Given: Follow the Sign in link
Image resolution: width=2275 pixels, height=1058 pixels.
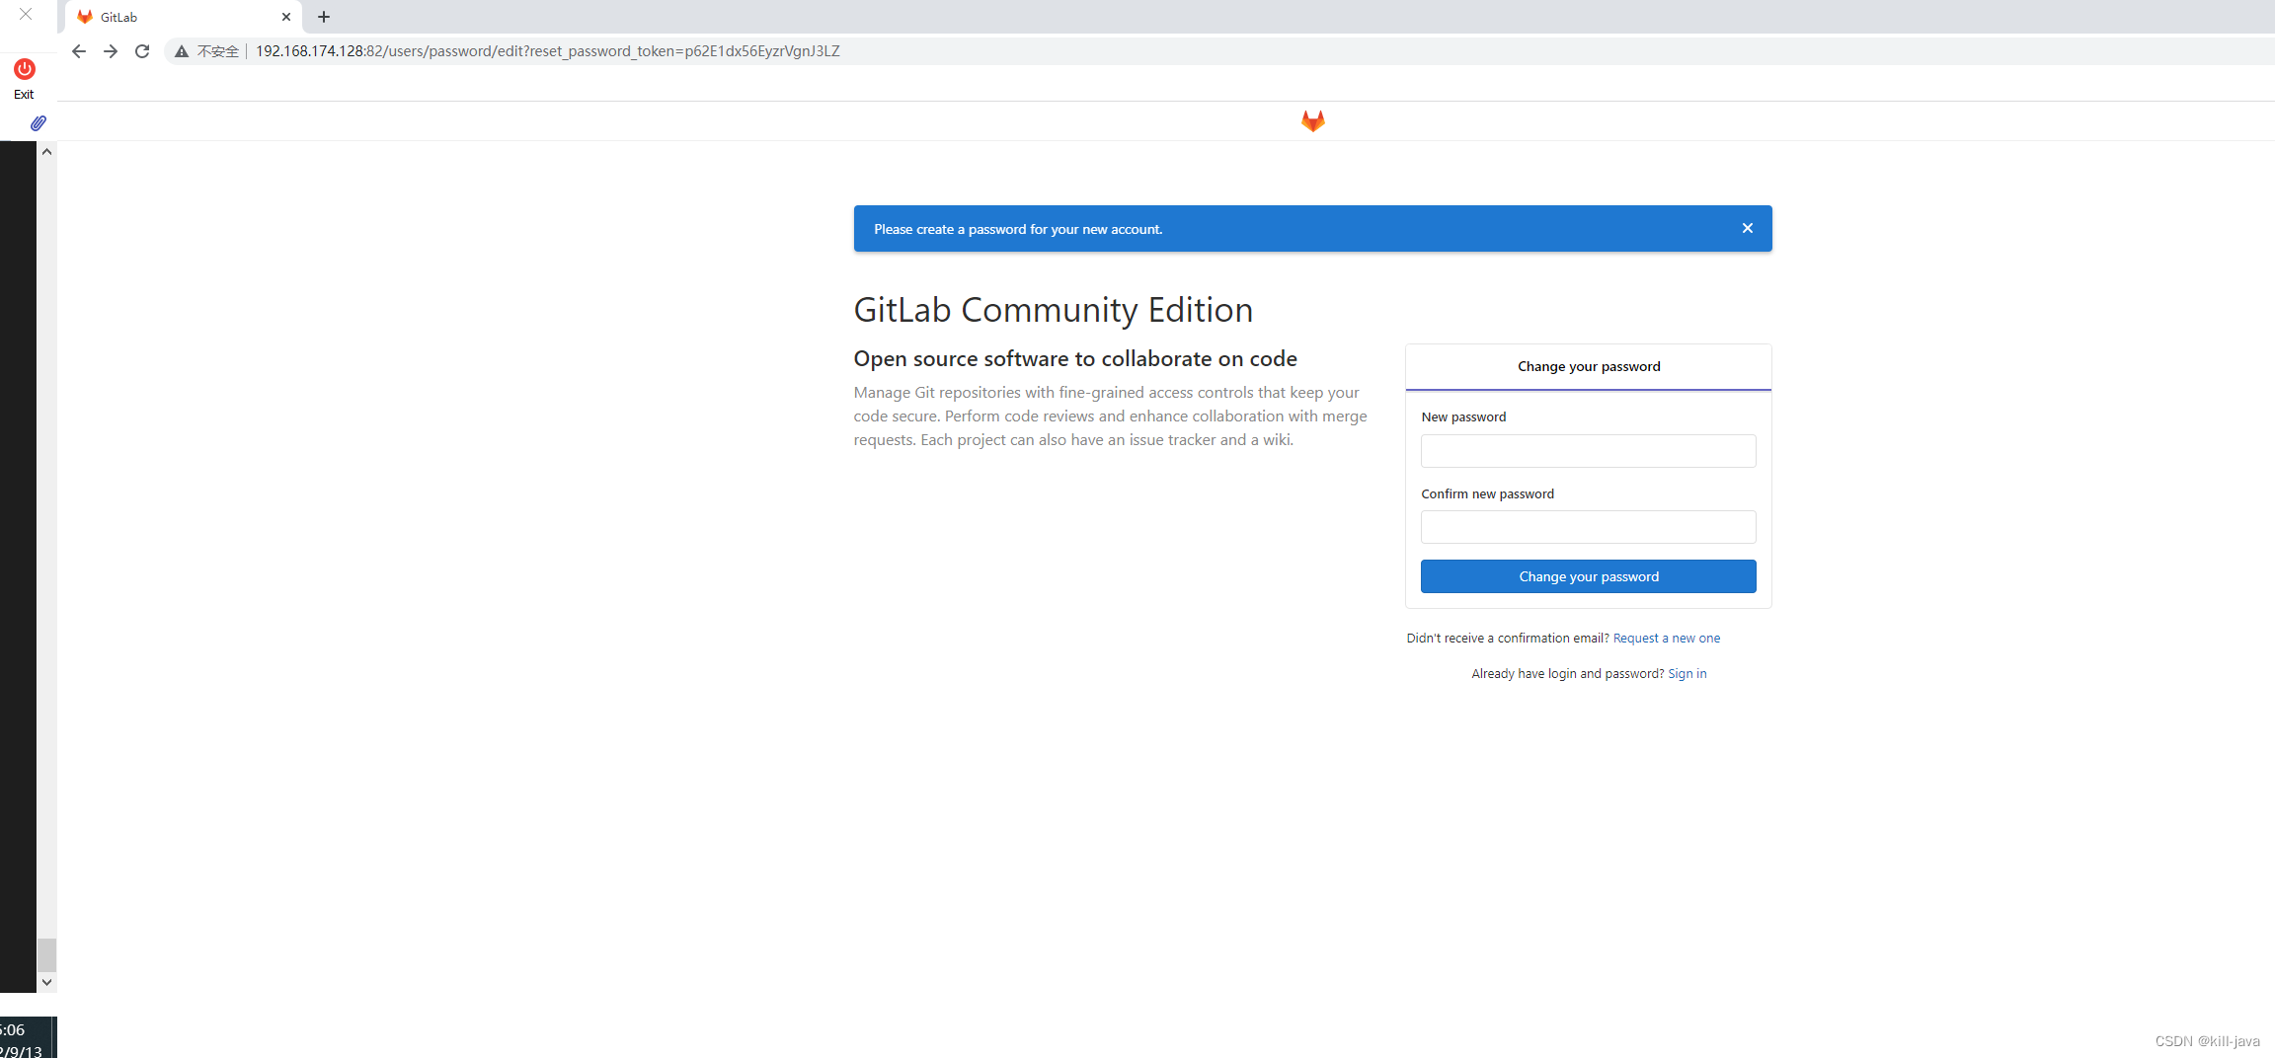Looking at the screenshot, I should tap(1687, 674).
